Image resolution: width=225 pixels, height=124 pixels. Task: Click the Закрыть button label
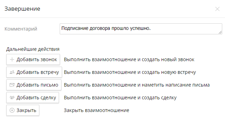(x=27, y=110)
